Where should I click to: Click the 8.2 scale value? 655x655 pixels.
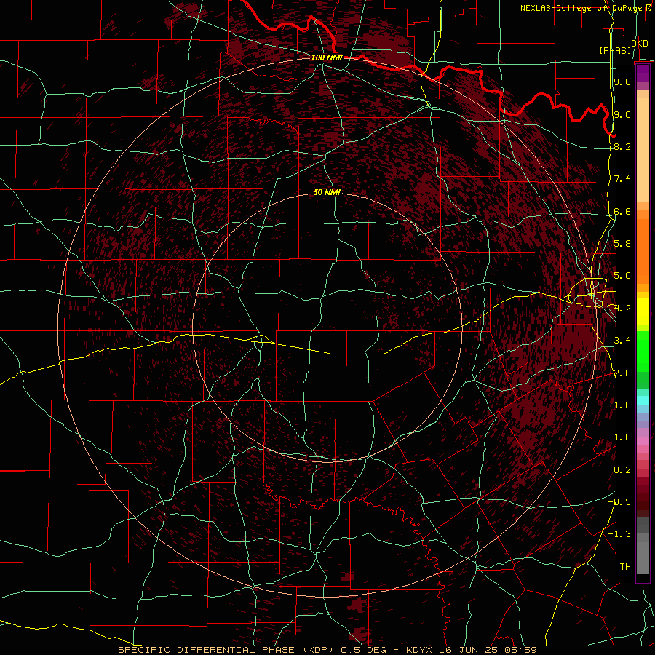(622, 146)
